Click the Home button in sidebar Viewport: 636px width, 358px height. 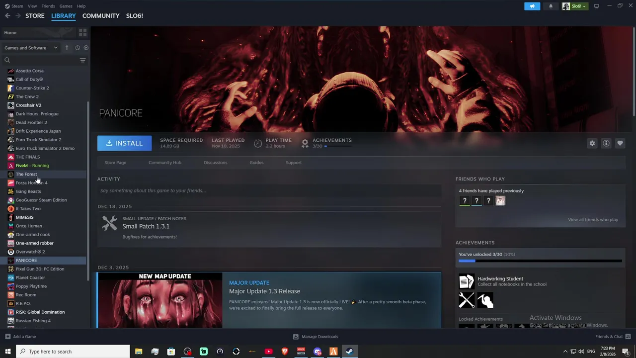[39, 32]
